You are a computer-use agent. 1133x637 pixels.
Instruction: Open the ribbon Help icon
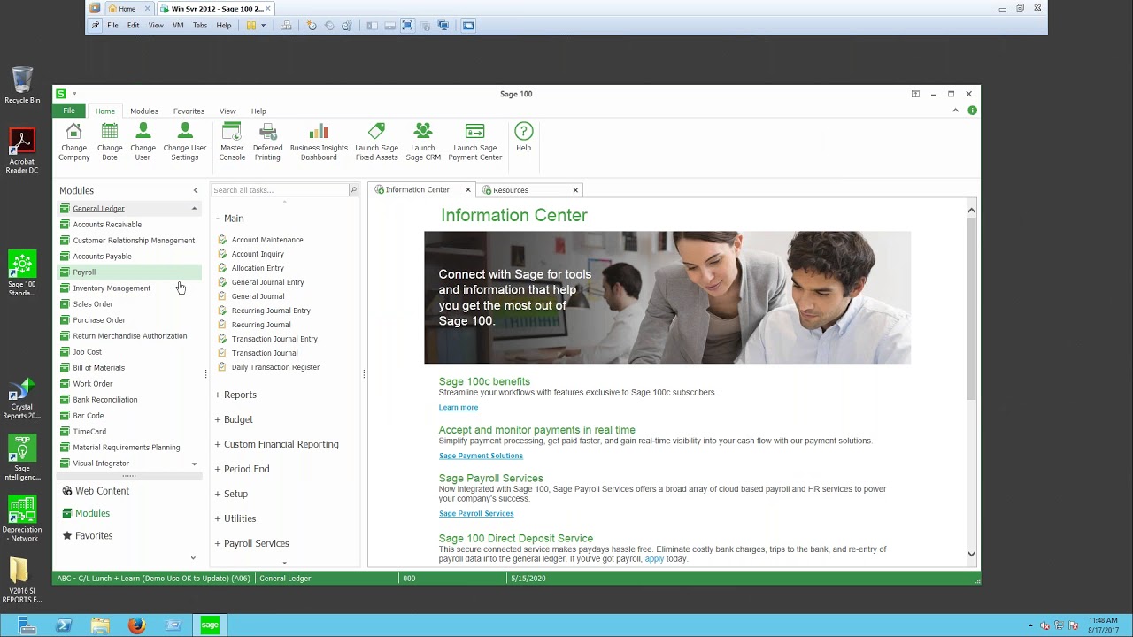pyautogui.click(x=524, y=137)
